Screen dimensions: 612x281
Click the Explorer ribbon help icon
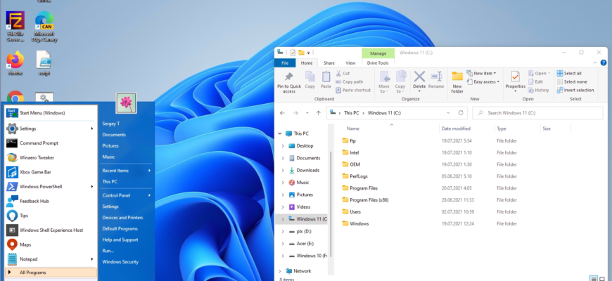604,63
